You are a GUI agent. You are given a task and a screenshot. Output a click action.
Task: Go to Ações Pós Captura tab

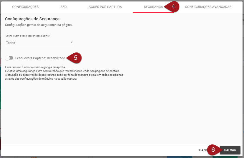105,7
